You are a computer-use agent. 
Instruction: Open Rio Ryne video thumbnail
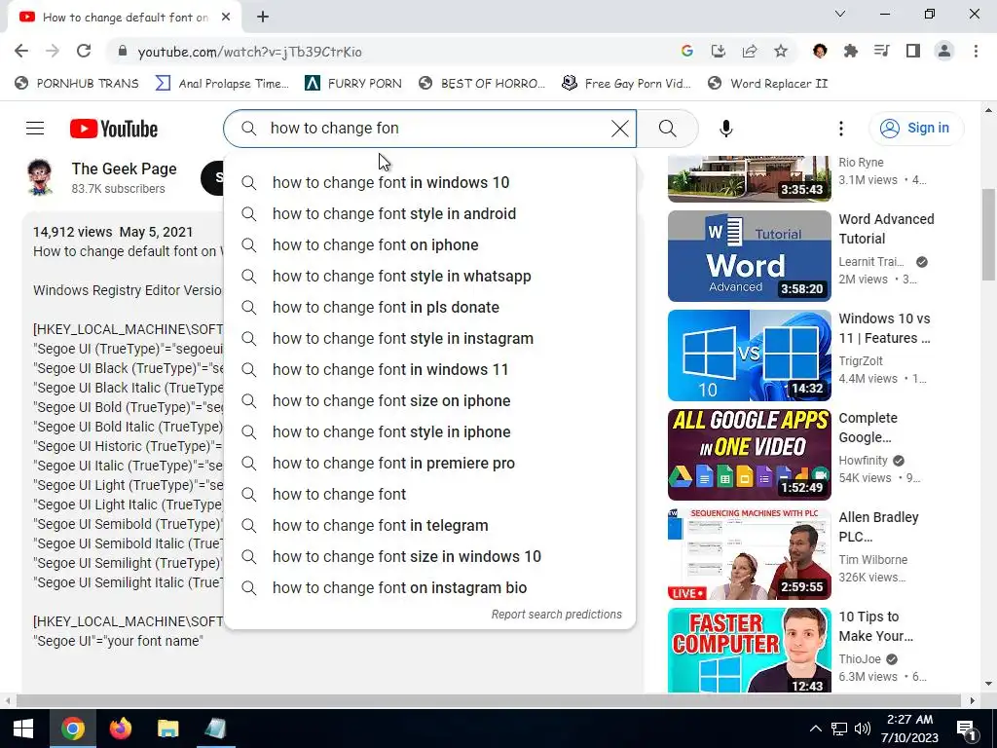click(x=749, y=179)
